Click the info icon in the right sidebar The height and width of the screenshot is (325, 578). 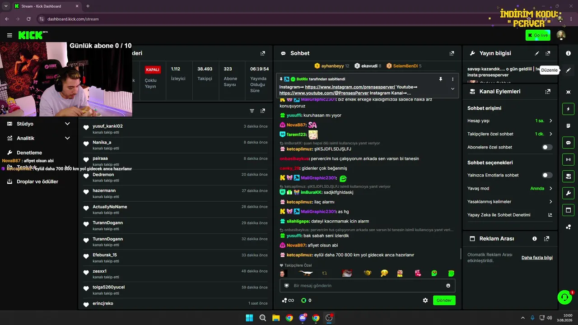pyautogui.click(x=568, y=53)
